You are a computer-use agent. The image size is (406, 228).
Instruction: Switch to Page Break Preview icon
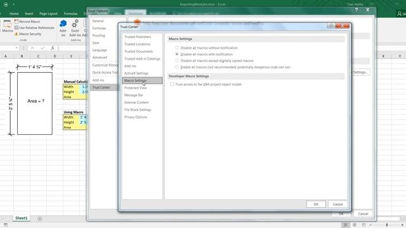point(363,225)
